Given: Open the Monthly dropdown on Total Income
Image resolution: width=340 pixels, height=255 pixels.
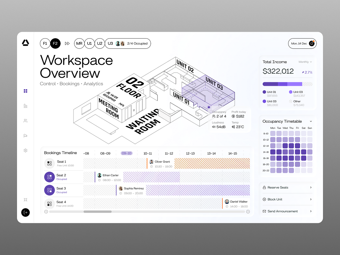Looking at the screenshot, I should [x=305, y=62].
